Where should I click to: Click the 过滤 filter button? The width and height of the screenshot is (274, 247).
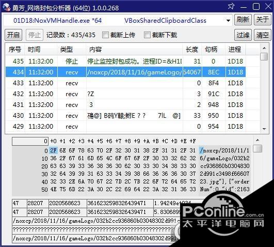click(243, 35)
